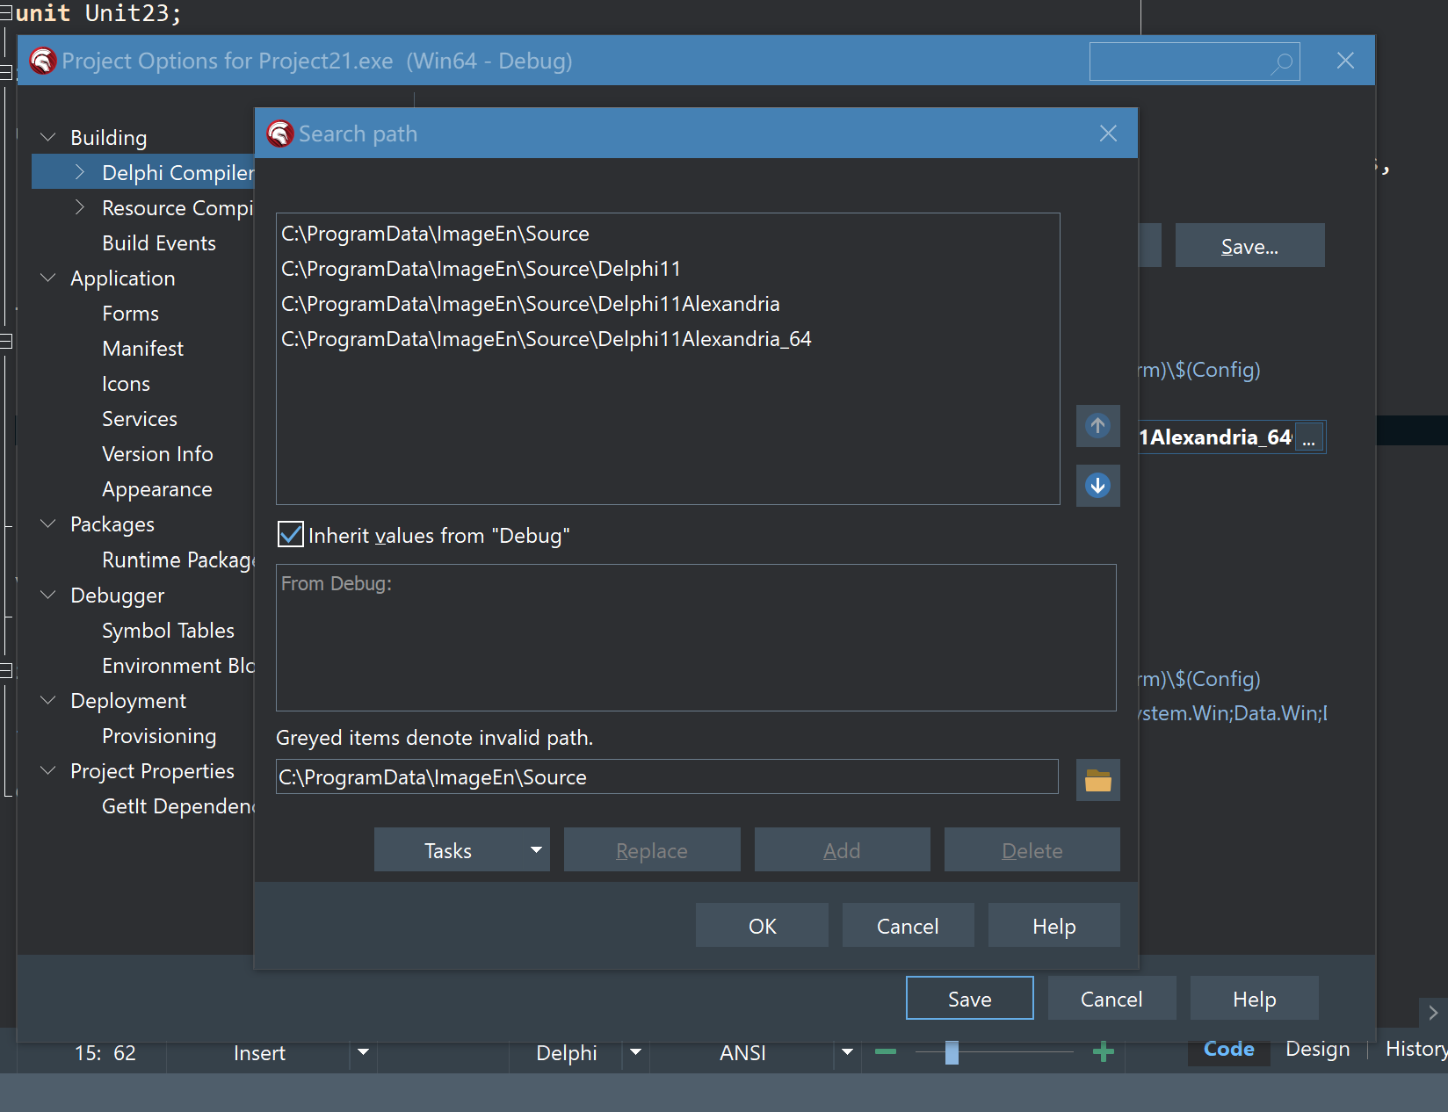Viewport: 1448px width, 1112px height.
Task: Click OK in Search path dialog
Action: coord(762,926)
